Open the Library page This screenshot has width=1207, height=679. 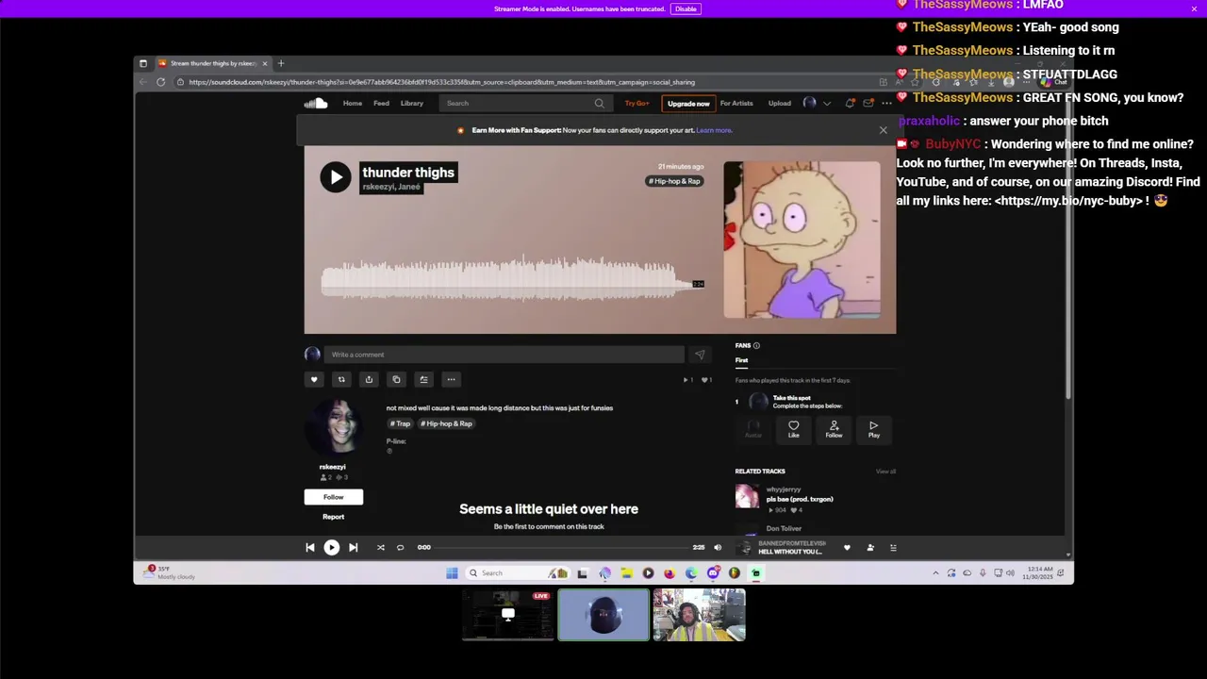(x=412, y=103)
